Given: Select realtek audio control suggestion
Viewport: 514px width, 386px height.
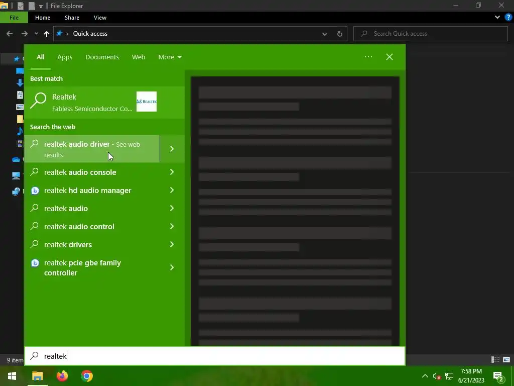Looking at the screenshot, I should pos(79,227).
